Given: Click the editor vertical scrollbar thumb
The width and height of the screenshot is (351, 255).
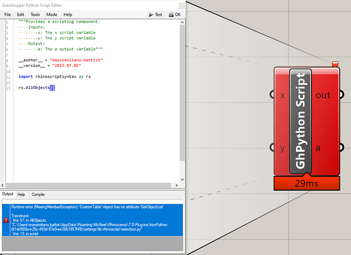Looking at the screenshot, I should click(x=182, y=93).
